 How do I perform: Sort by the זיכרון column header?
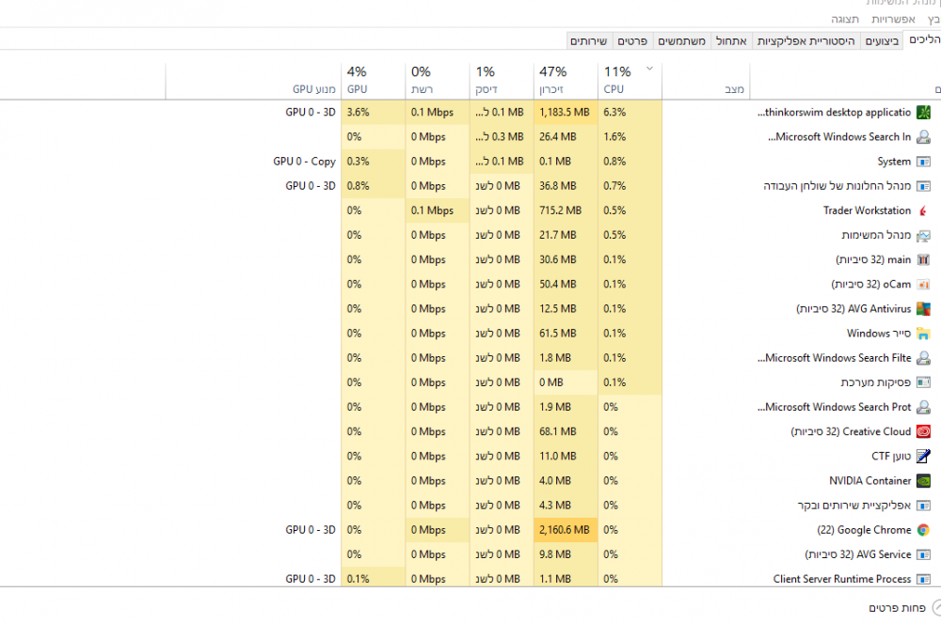point(566,80)
